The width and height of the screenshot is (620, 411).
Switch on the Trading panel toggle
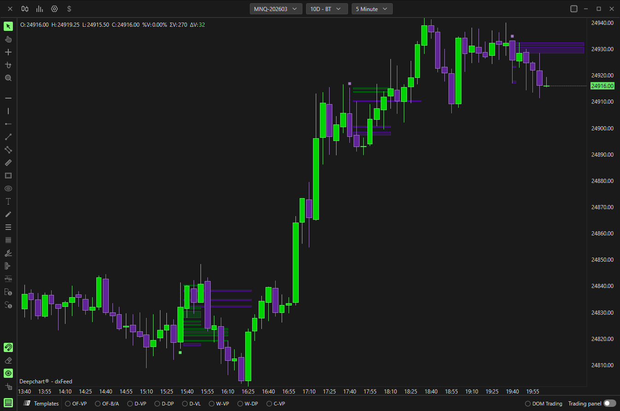(x=609, y=403)
